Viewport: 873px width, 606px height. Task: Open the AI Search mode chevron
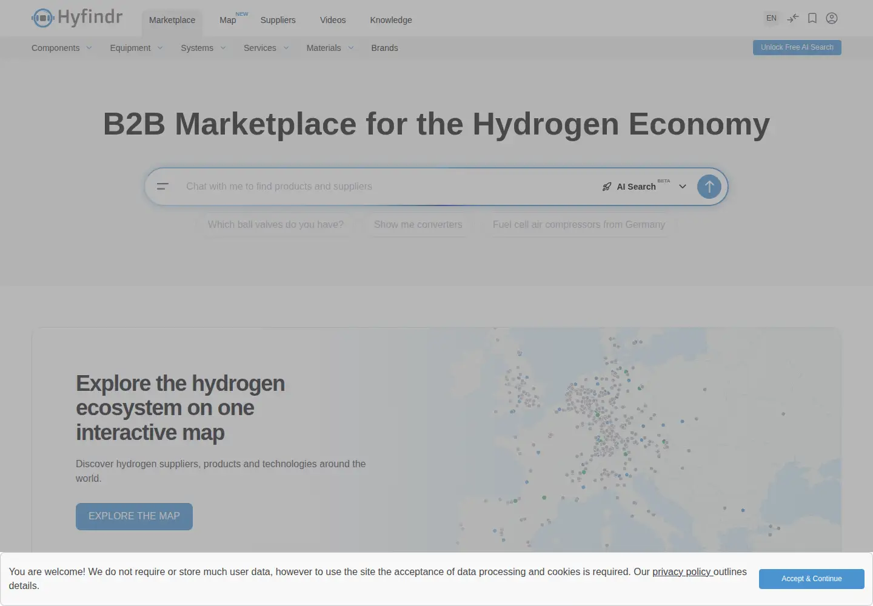coord(683,187)
